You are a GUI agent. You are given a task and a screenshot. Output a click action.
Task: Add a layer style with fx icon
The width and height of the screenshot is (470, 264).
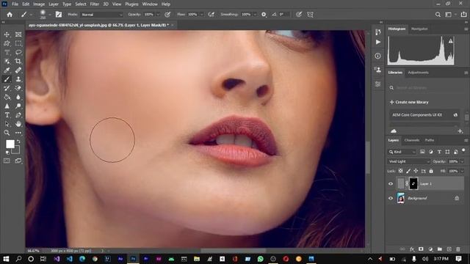(412, 249)
